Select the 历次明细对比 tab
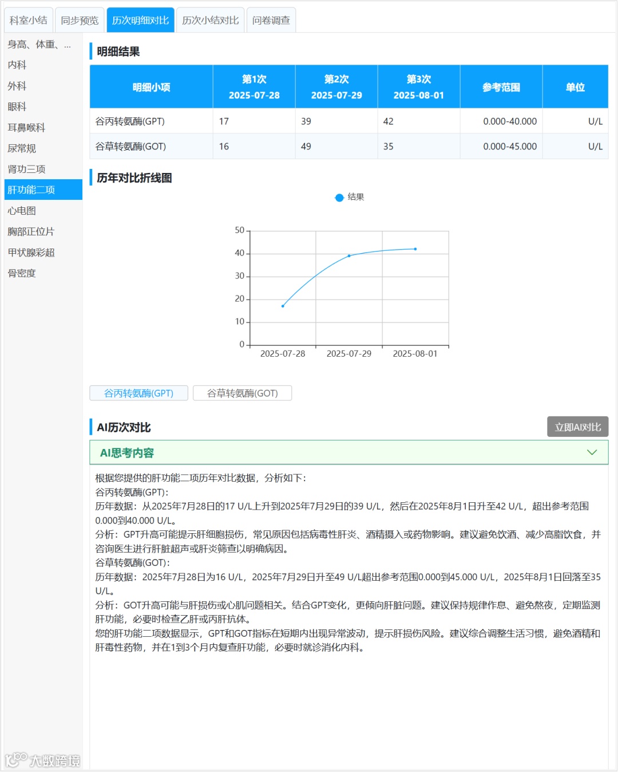 pos(140,20)
